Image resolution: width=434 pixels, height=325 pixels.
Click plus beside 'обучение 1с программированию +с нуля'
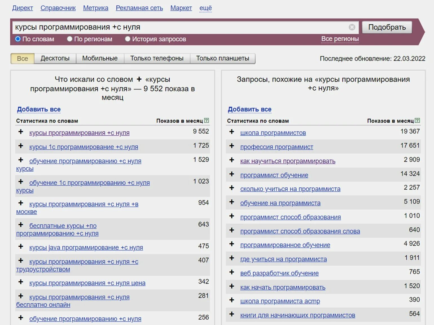21,181
